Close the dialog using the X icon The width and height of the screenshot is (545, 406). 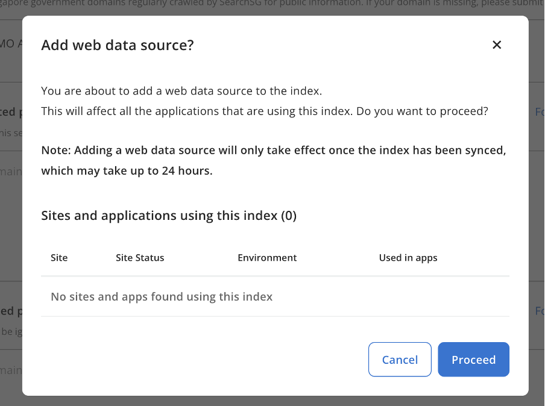tap(496, 45)
